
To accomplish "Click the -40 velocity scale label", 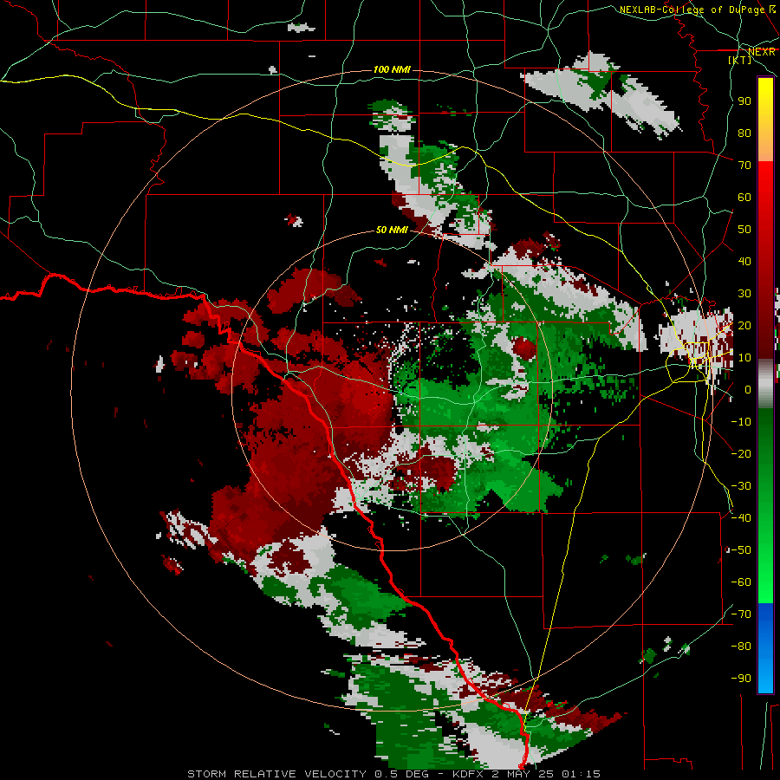I will (741, 518).
